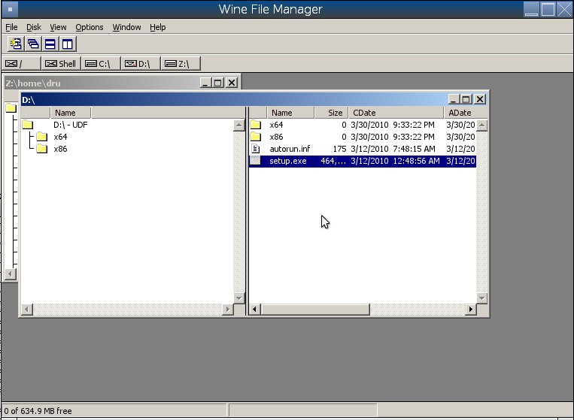Sort by Size column header
The height and width of the screenshot is (420, 574).
(331, 113)
